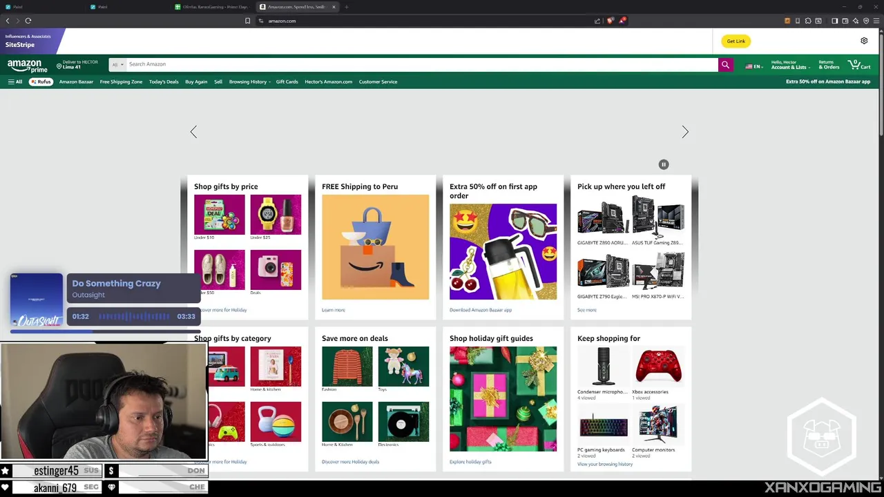Pause the hero carousel
The width and height of the screenshot is (884, 497).
pos(664,164)
